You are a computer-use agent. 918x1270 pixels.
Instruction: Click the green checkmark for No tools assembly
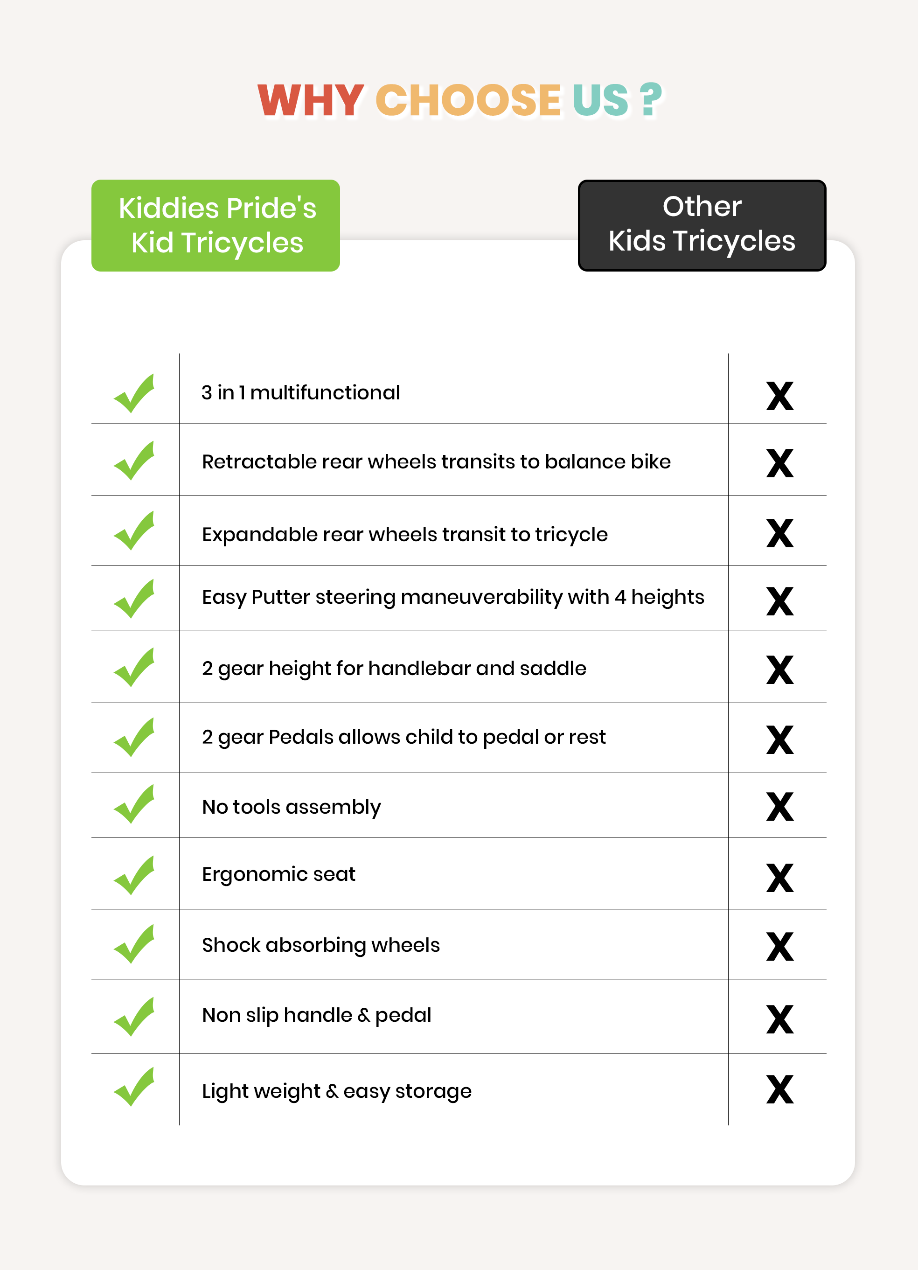coord(134,805)
